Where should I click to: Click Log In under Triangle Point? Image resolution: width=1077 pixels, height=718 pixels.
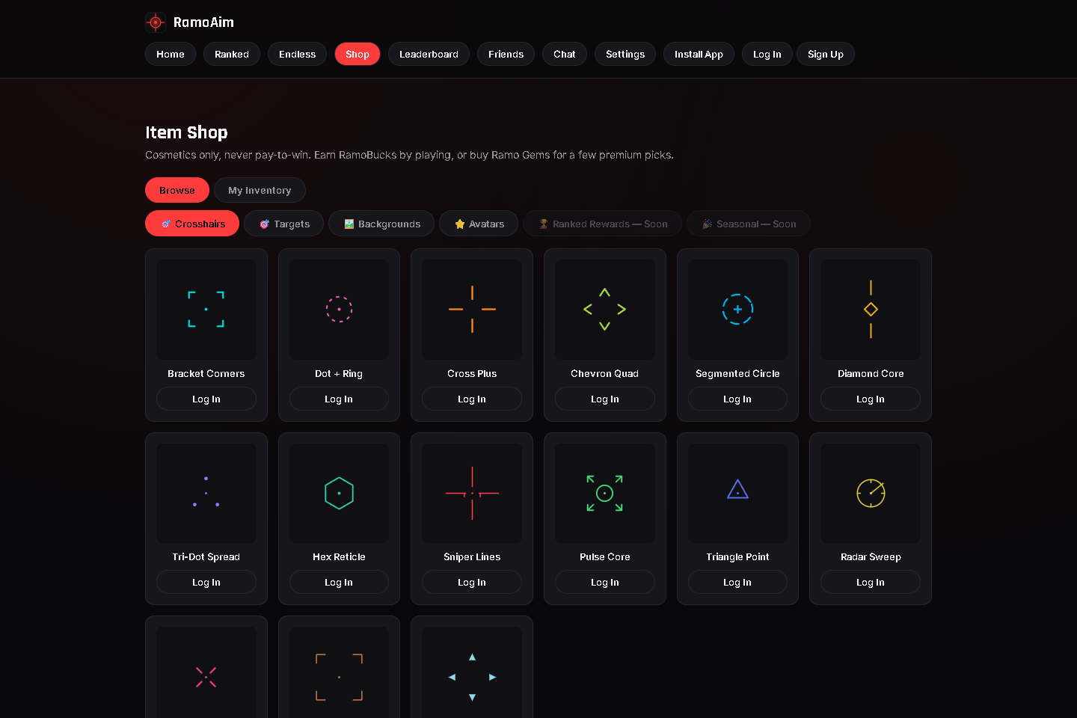[737, 582]
